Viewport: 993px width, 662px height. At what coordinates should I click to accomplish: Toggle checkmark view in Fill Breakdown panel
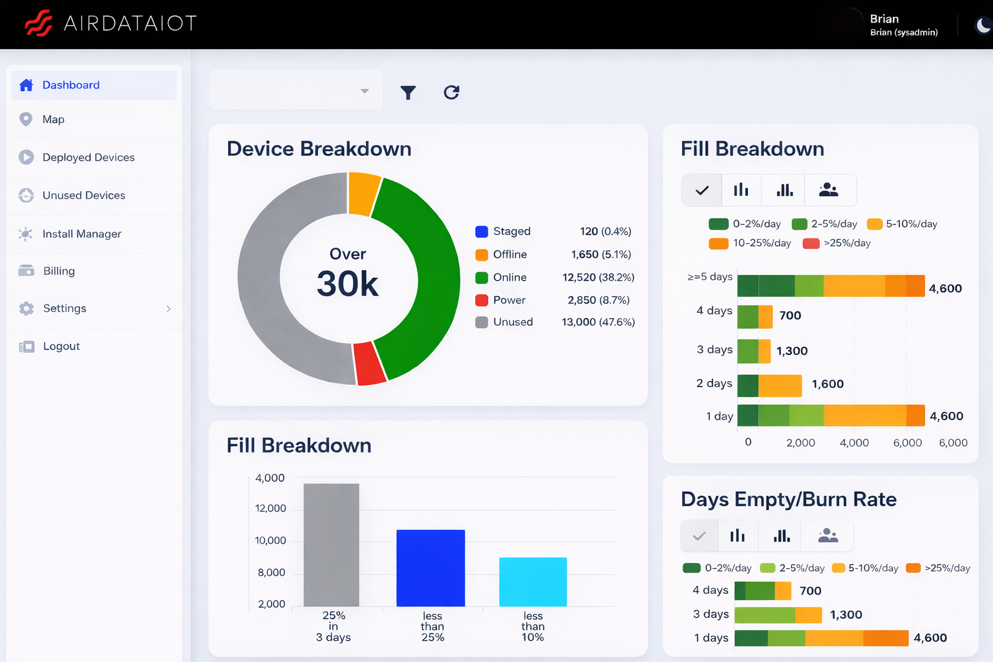click(x=701, y=189)
